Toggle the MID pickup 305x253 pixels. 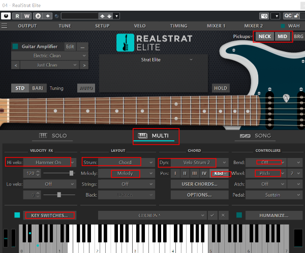(x=282, y=37)
